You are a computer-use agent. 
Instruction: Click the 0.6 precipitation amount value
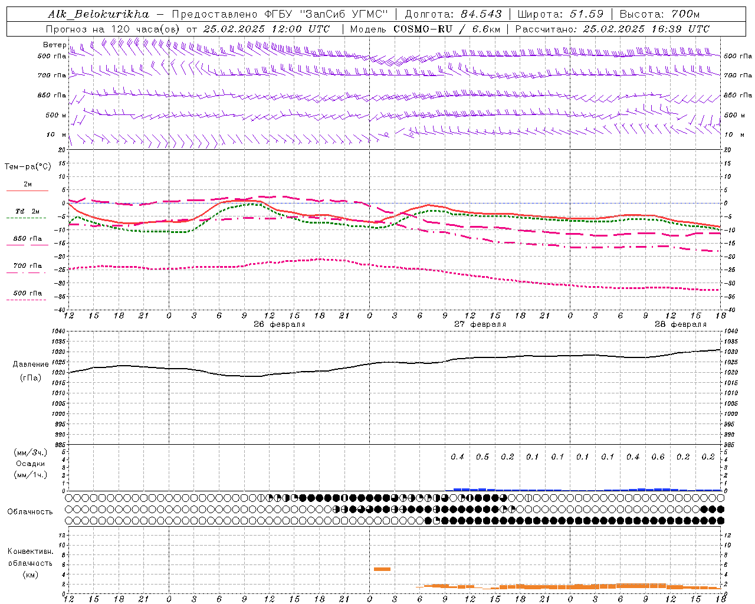[x=658, y=457]
